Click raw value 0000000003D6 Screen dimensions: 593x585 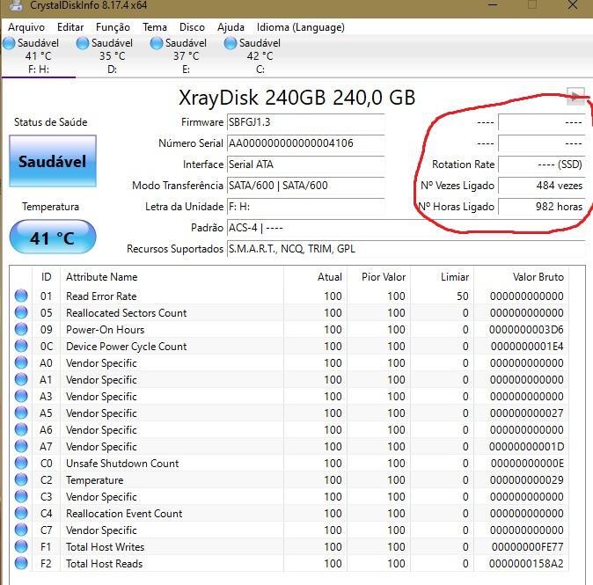(526, 330)
